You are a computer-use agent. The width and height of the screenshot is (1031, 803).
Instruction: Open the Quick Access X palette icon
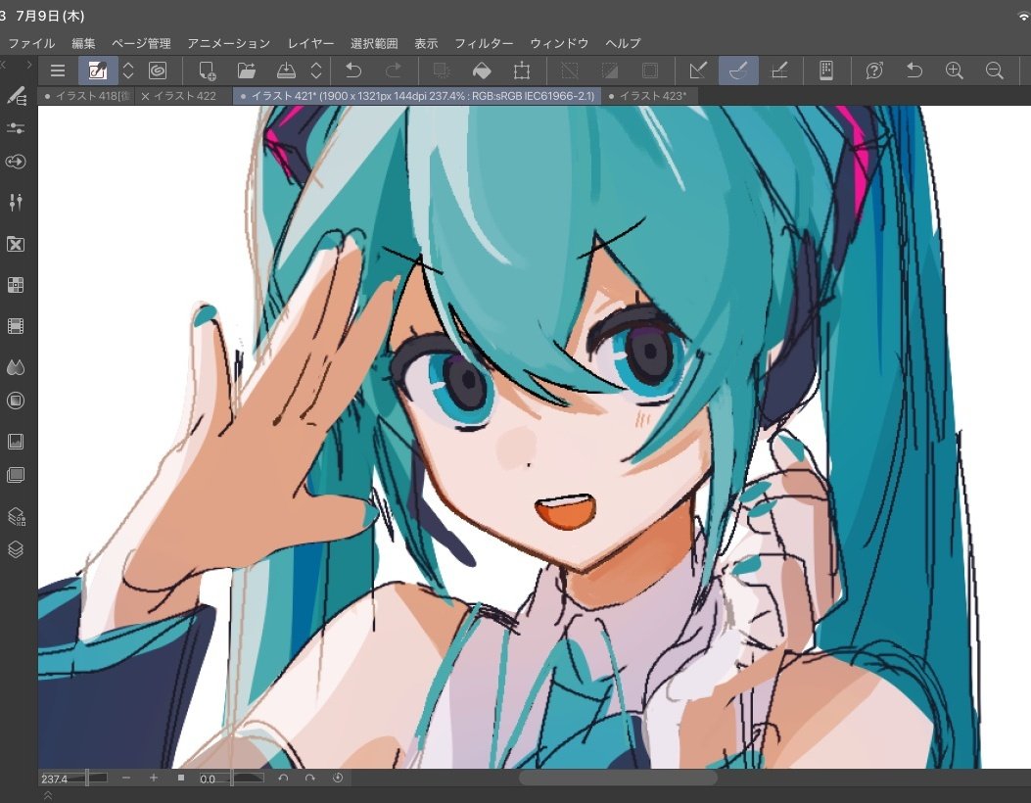[16, 245]
